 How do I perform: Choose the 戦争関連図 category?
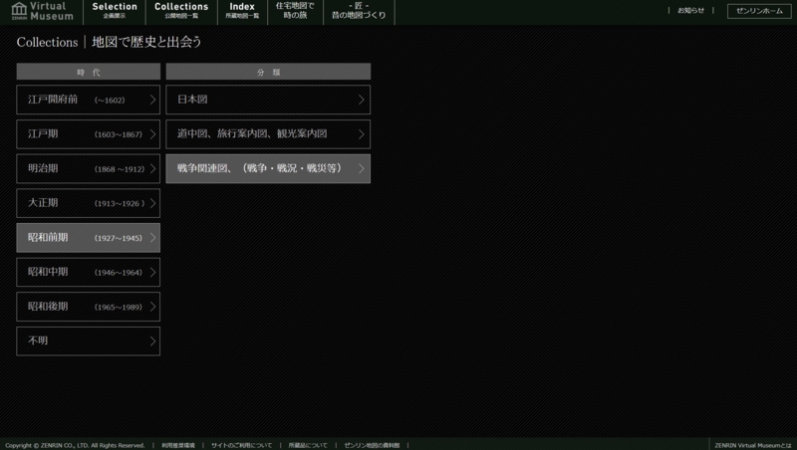pos(268,168)
